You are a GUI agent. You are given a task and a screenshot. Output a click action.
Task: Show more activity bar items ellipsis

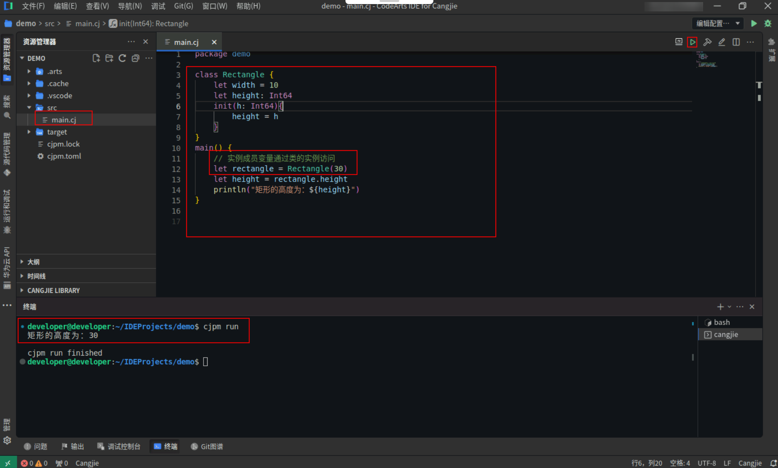tap(7, 305)
